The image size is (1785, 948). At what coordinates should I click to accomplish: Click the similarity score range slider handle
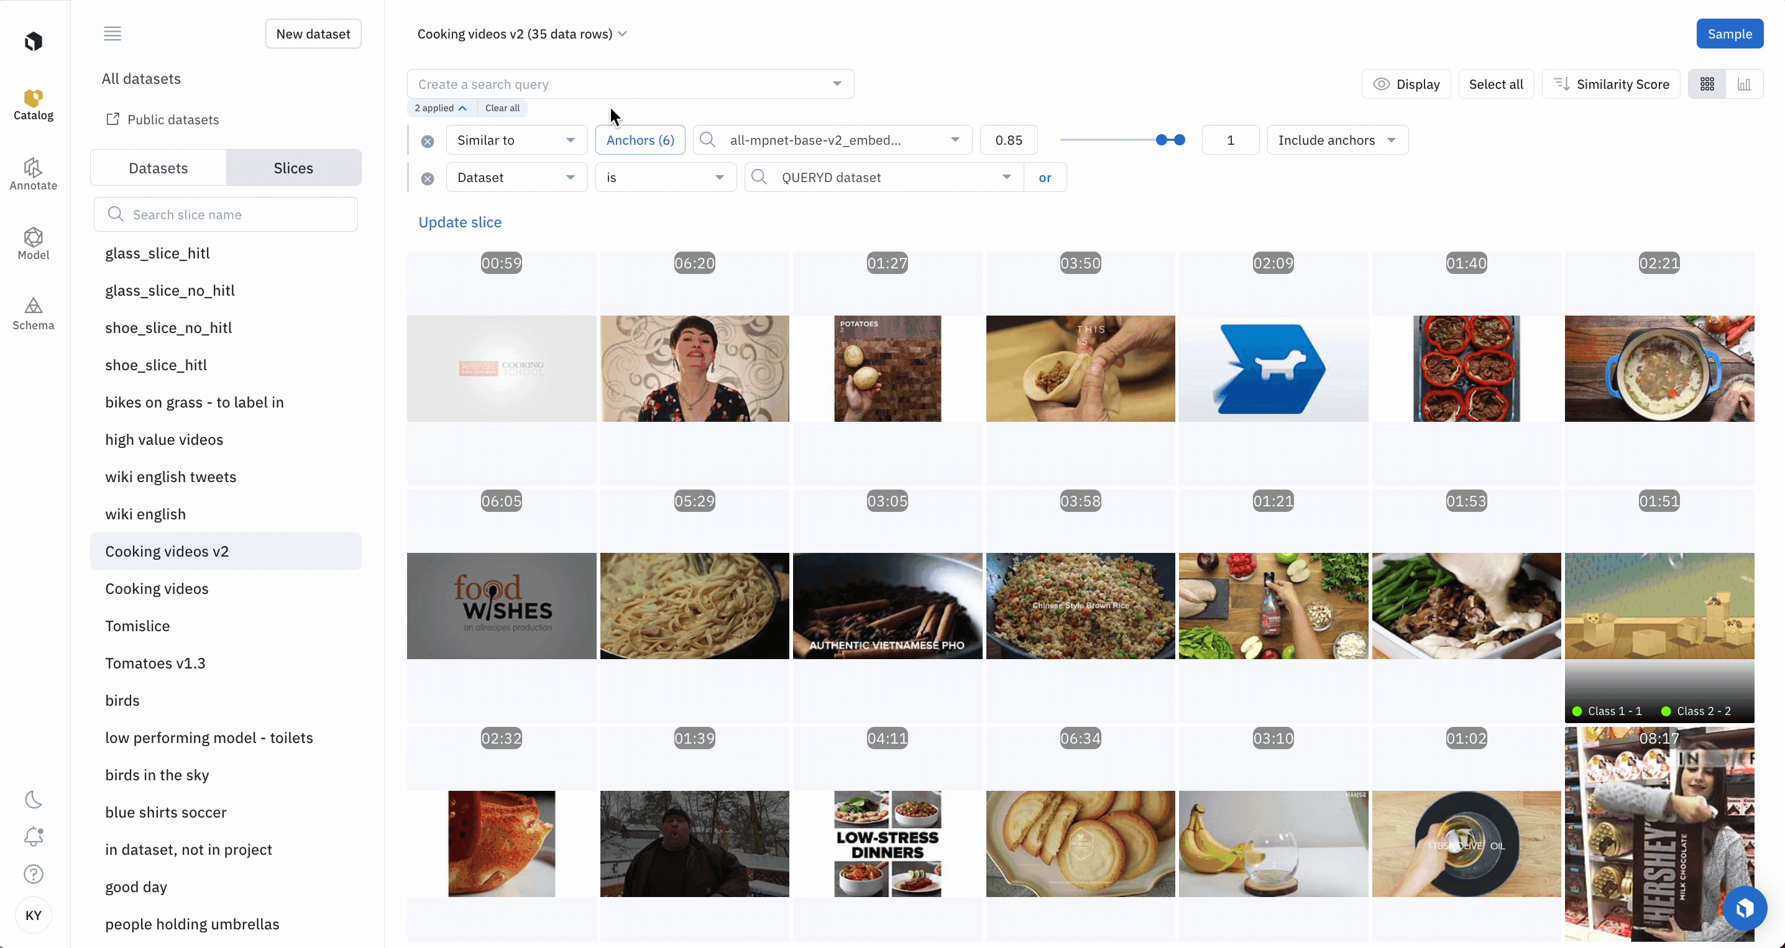1162,140
